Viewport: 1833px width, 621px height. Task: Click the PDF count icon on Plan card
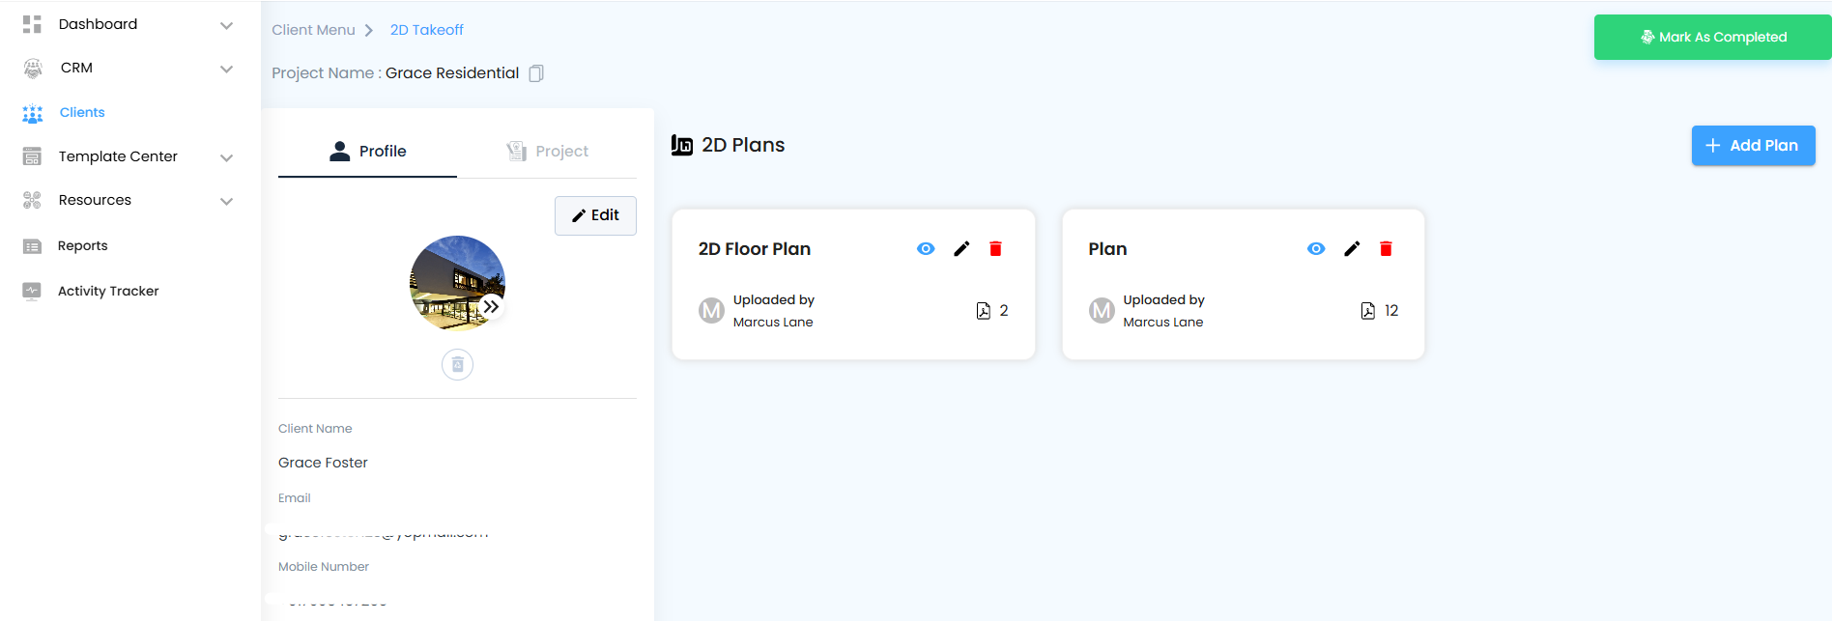1368,311
